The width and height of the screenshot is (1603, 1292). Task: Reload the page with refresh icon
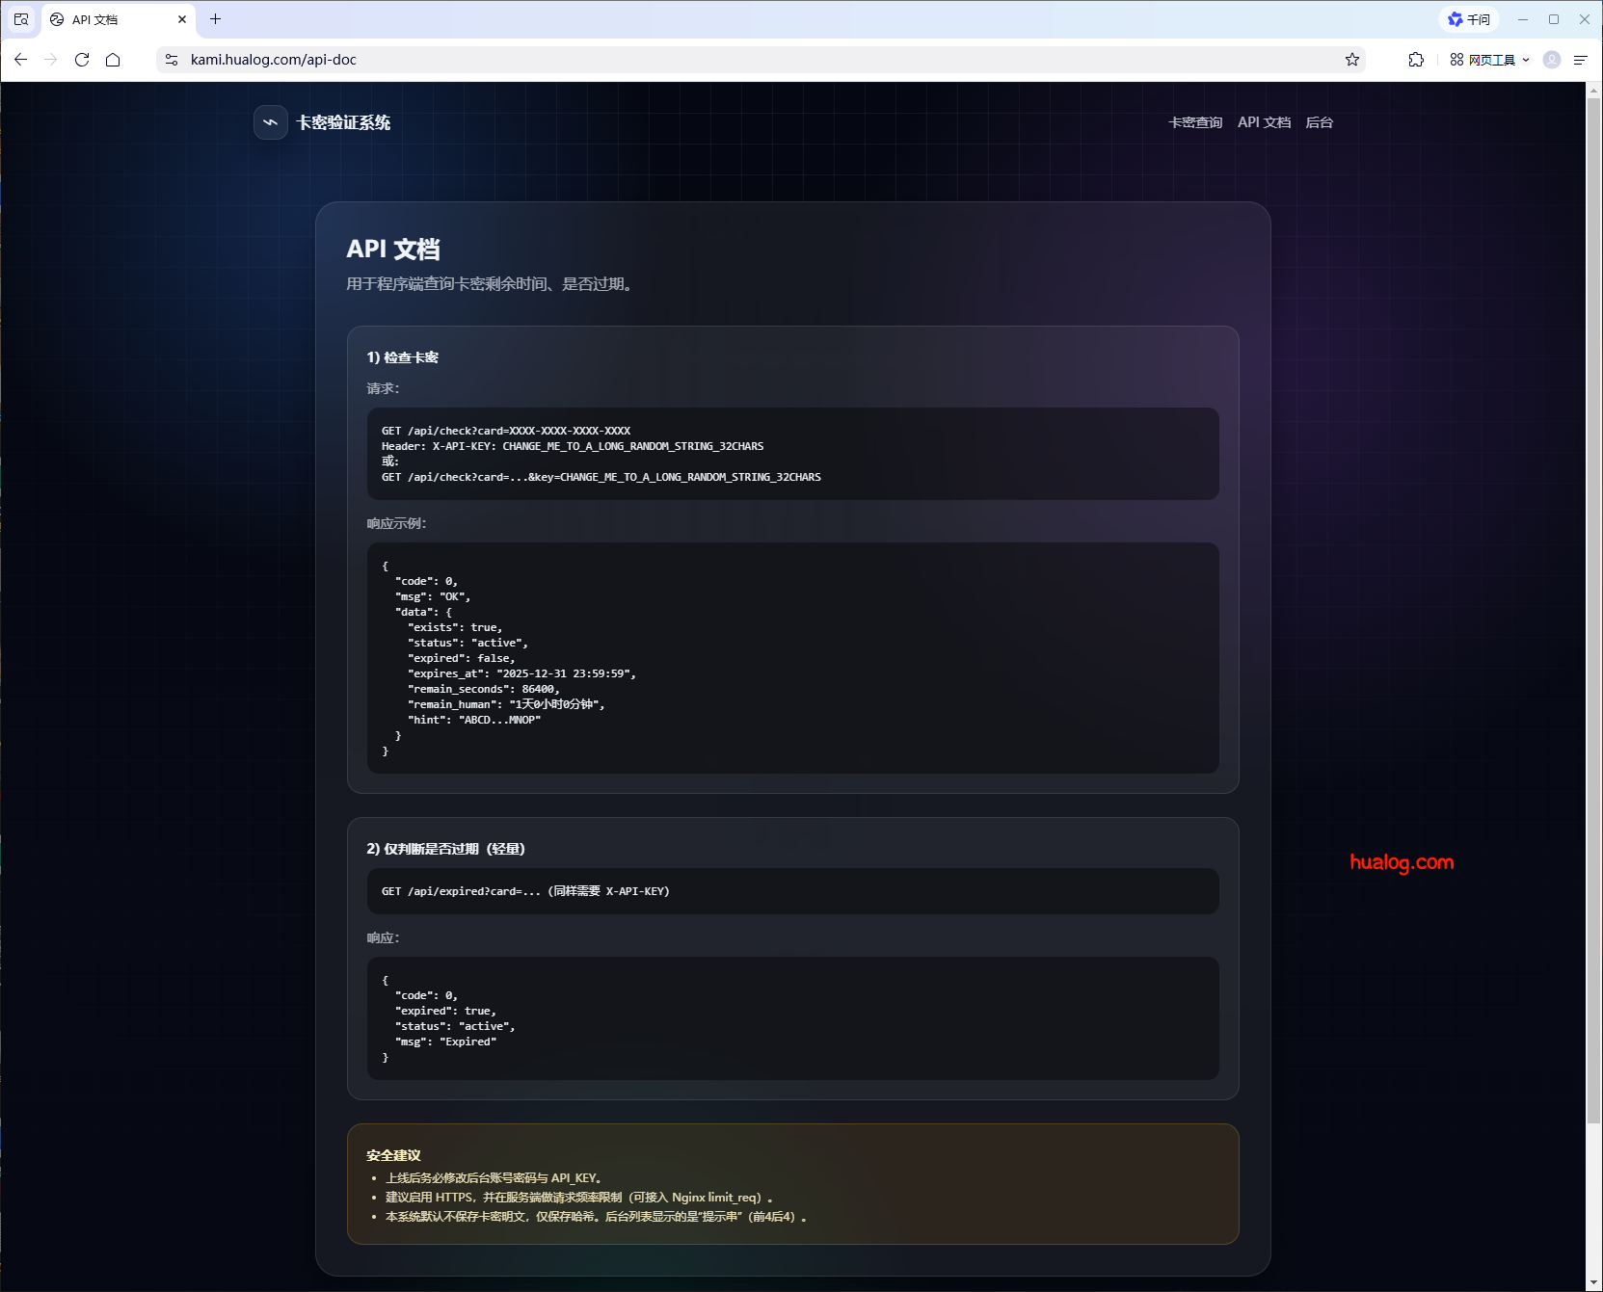tap(82, 60)
